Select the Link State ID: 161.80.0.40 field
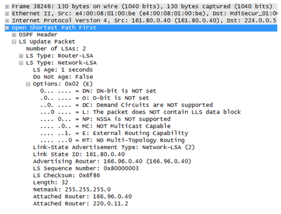This screenshot has width=281, height=214. tap(79, 154)
